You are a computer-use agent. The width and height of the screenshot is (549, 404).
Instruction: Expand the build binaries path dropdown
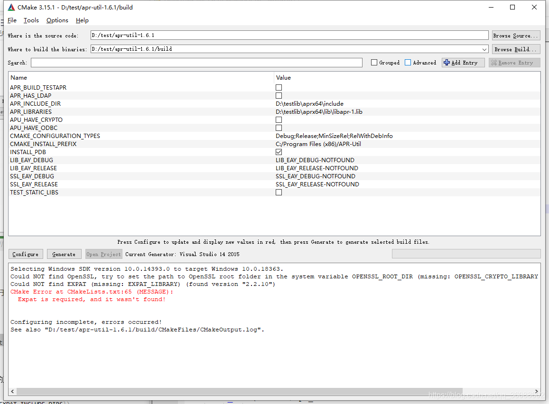(x=484, y=49)
